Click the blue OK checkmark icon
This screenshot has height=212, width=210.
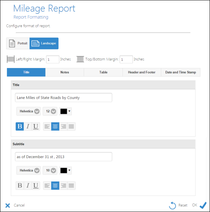pyautogui.click(x=203, y=205)
